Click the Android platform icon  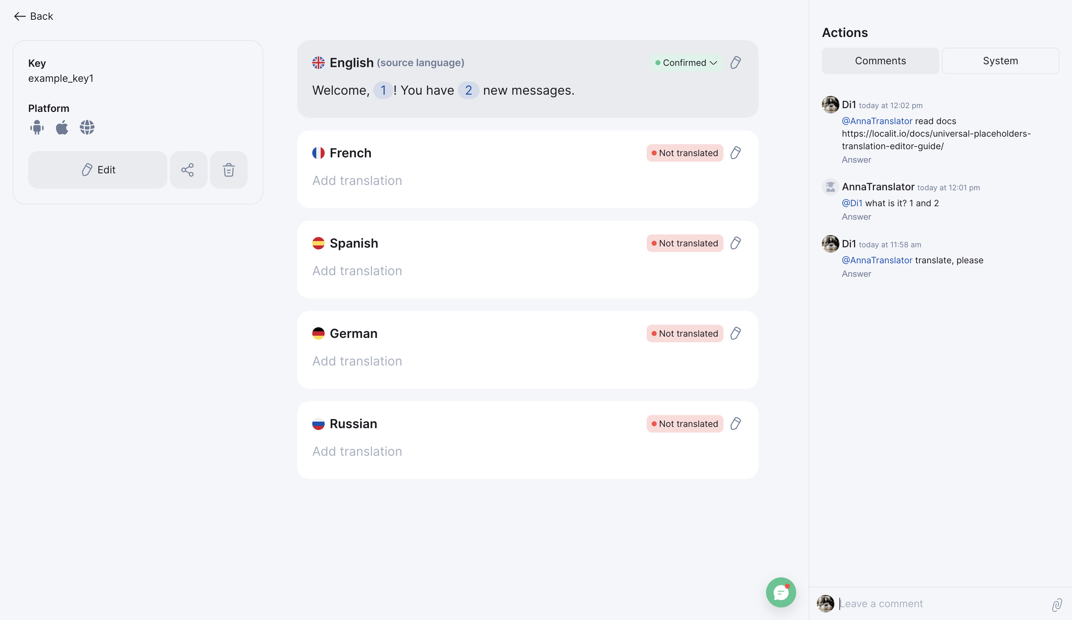pyautogui.click(x=37, y=127)
